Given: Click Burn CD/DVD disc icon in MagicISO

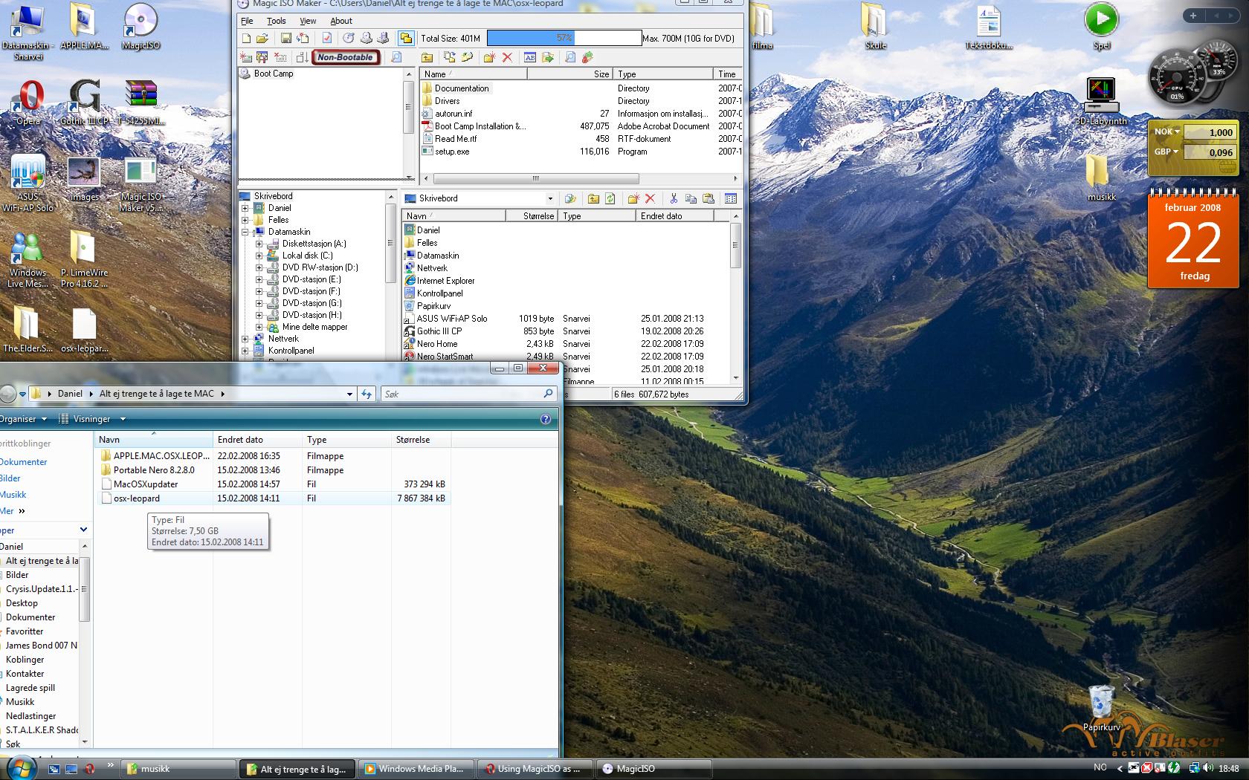Looking at the screenshot, I should coord(349,38).
